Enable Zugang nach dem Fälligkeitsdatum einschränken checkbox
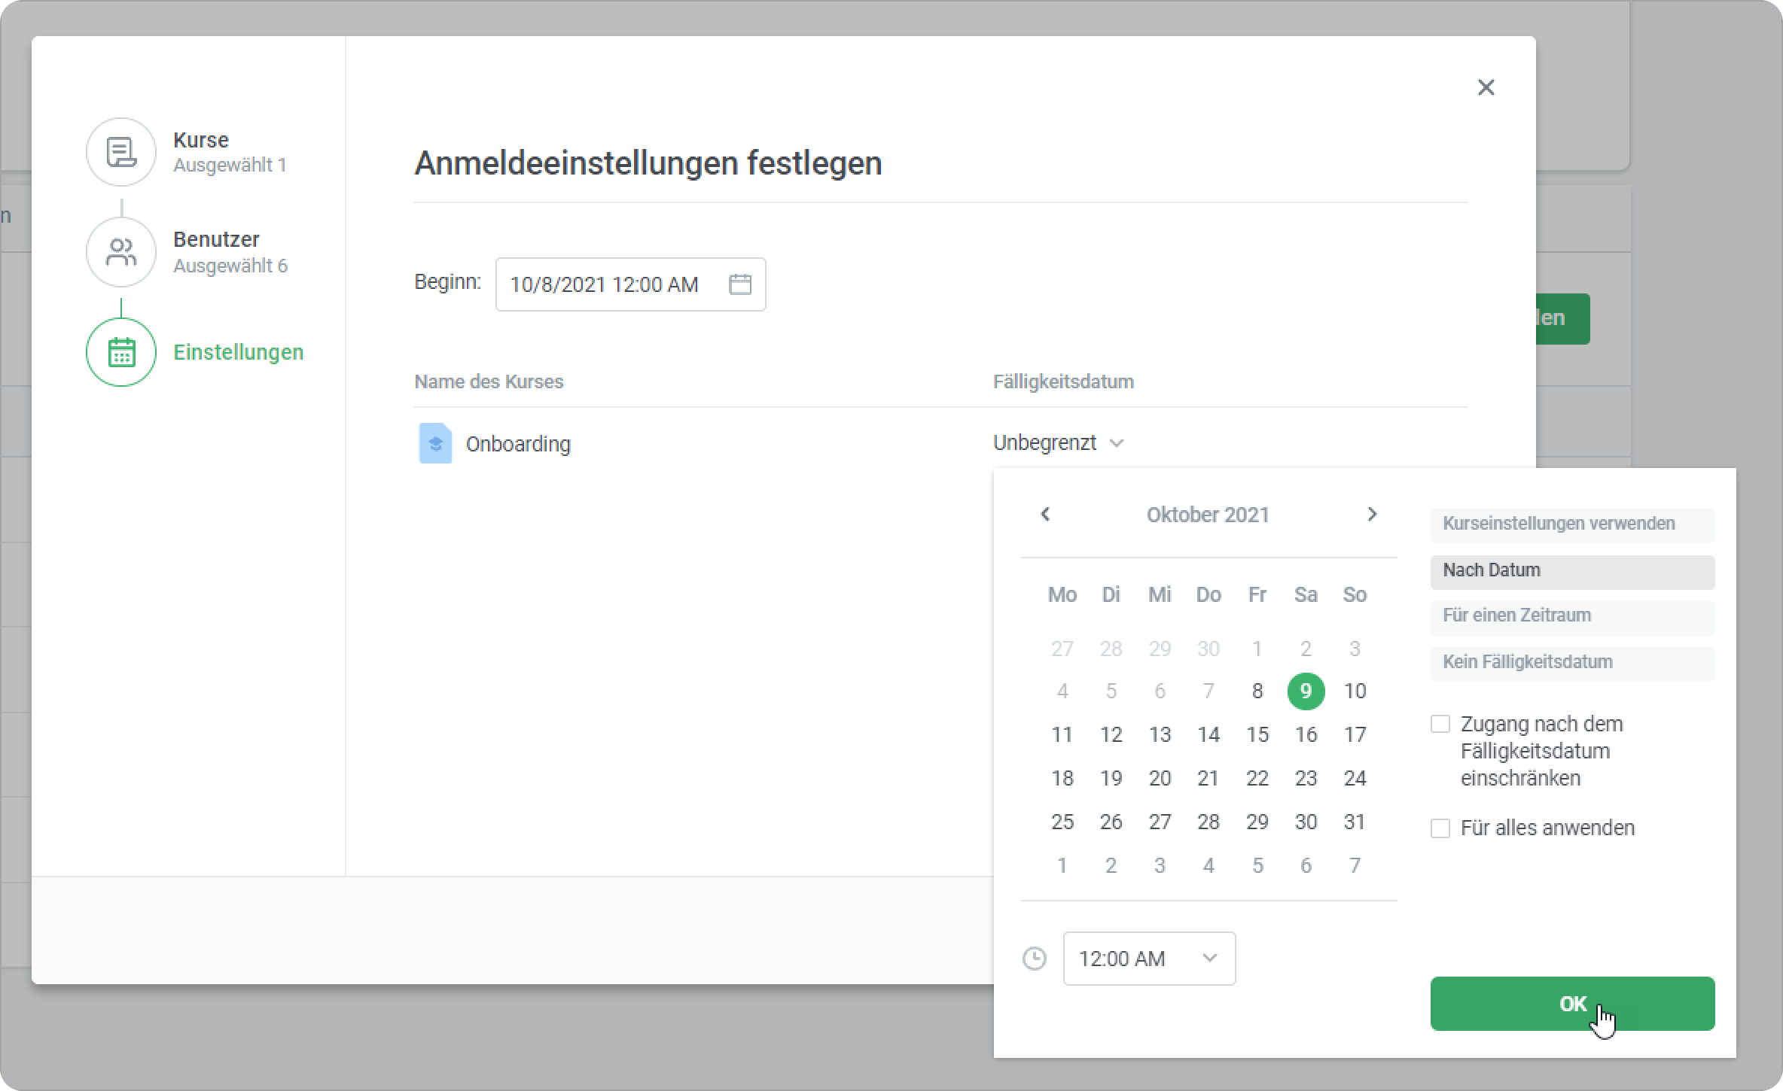 pyautogui.click(x=1440, y=724)
